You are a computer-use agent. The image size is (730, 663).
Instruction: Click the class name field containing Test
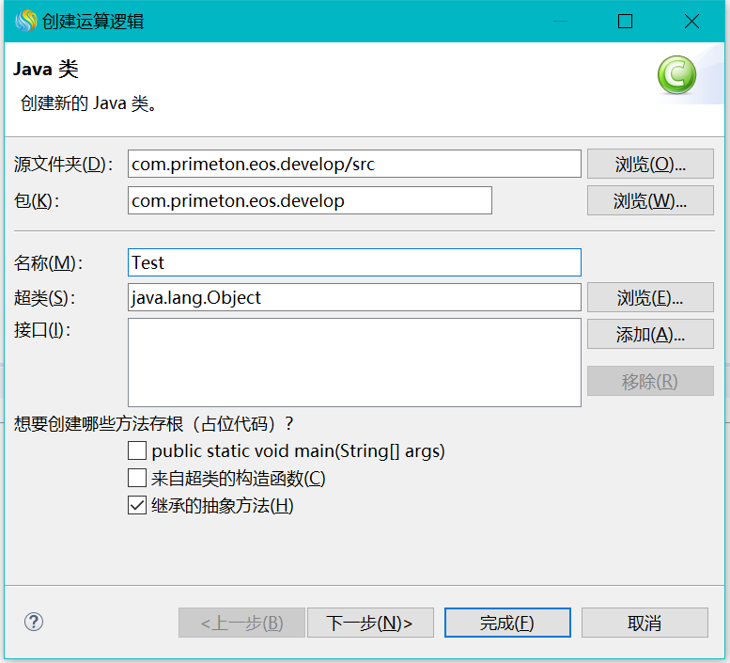click(354, 262)
